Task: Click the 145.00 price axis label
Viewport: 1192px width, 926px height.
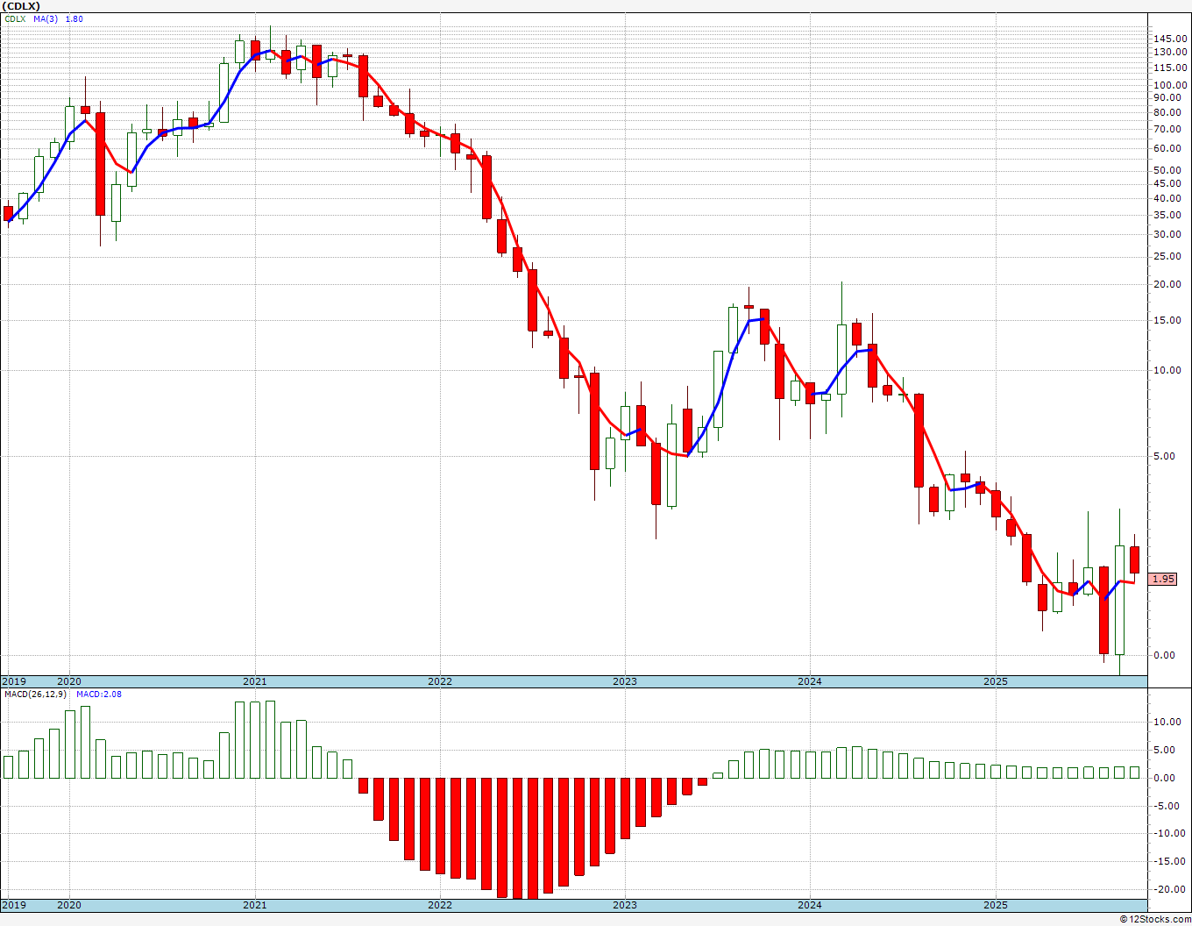Action: click(1170, 39)
